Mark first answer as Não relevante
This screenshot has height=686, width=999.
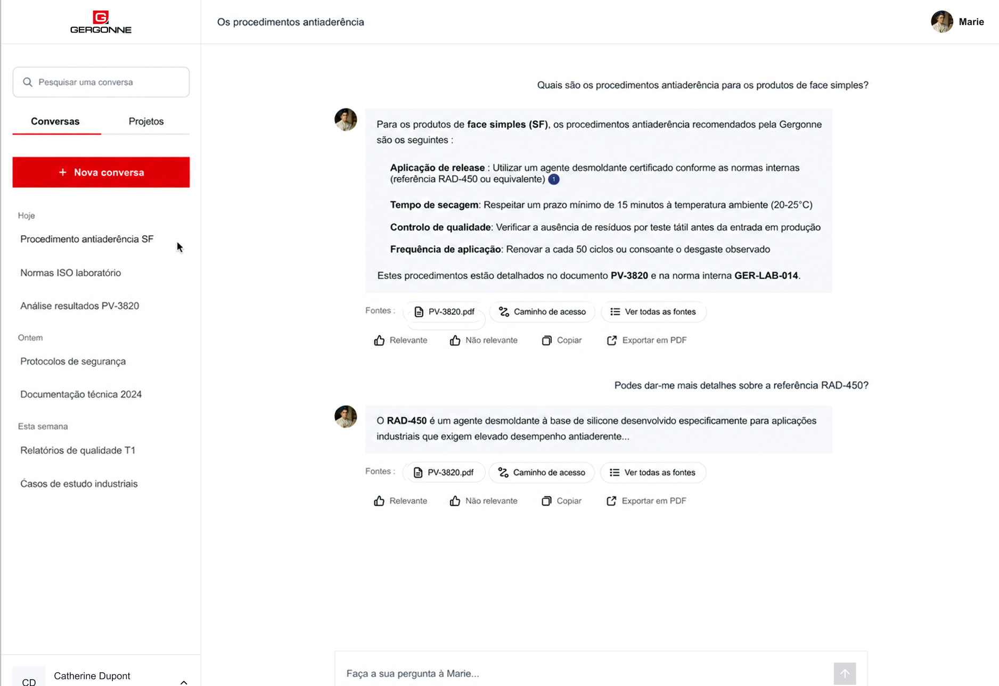(x=484, y=340)
